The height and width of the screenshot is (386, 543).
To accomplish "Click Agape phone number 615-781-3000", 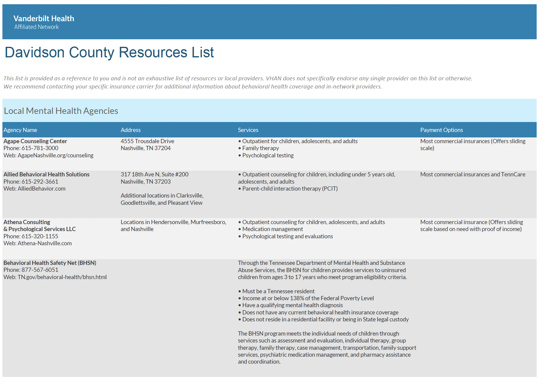I will (40, 148).
